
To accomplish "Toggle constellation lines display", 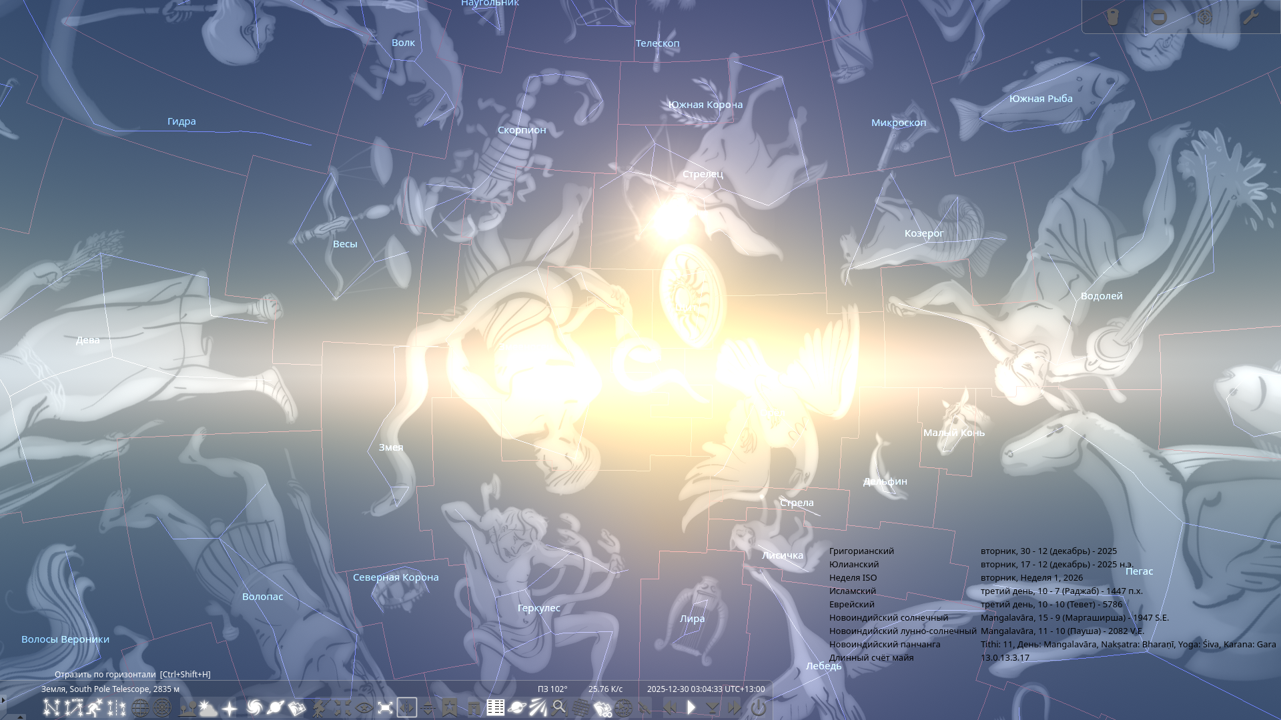I will (x=51, y=707).
